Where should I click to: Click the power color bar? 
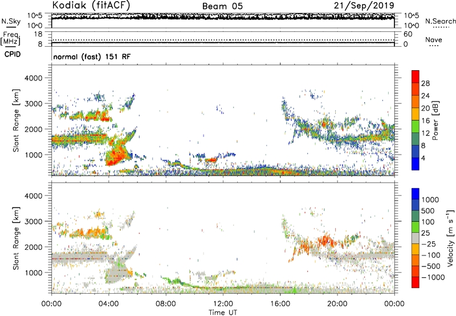coord(416,120)
